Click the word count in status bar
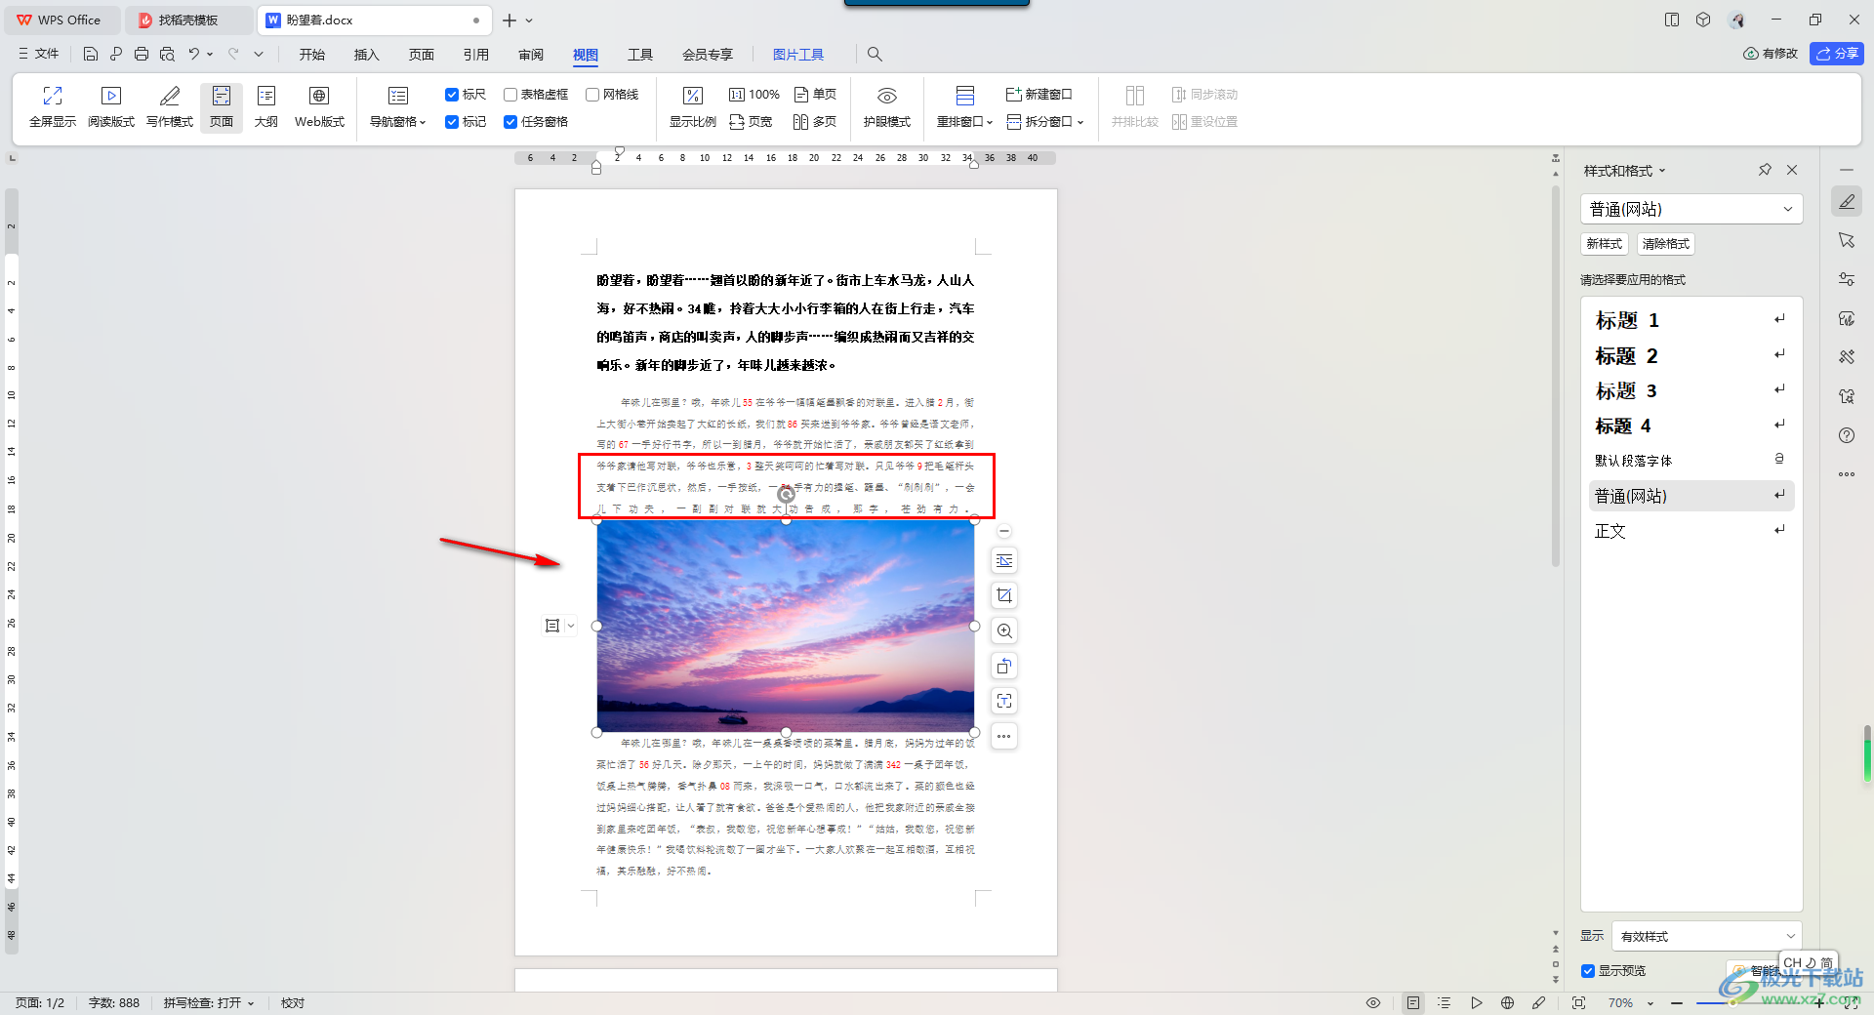Viewport: 1874px width, 1015px height. click(x=114, y=1003)
